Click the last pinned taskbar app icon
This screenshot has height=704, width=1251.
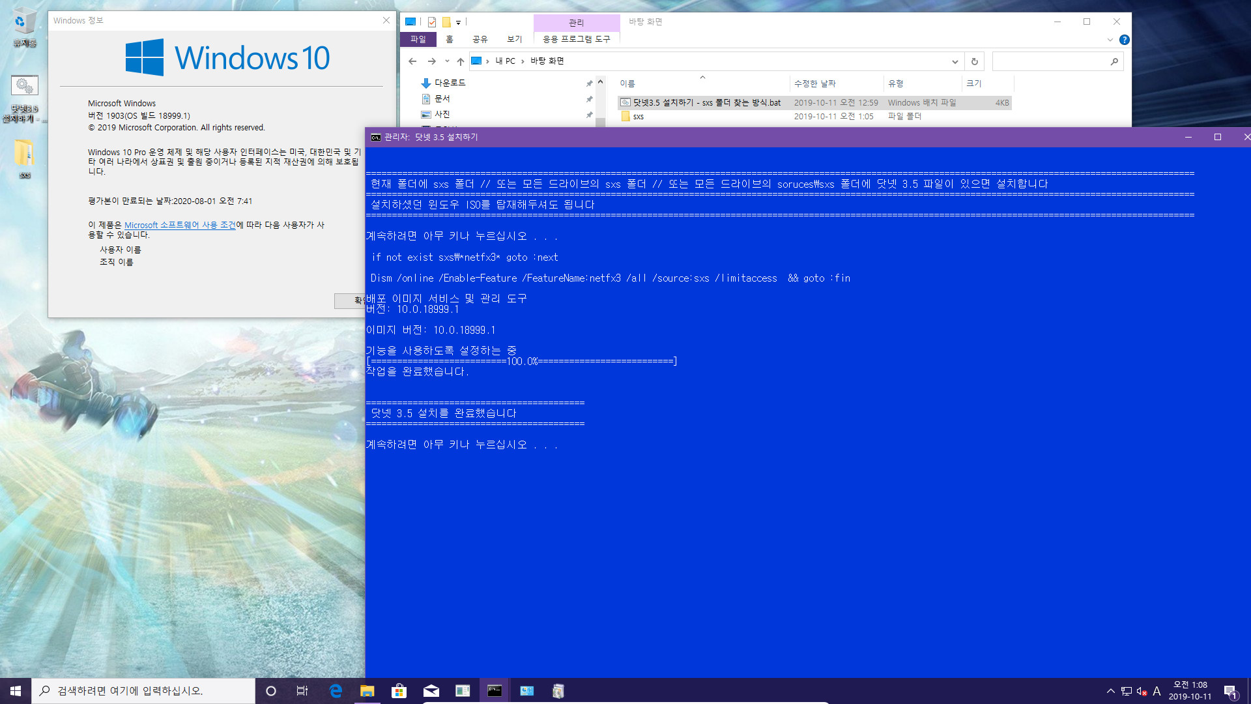click(x=558, y=691)
